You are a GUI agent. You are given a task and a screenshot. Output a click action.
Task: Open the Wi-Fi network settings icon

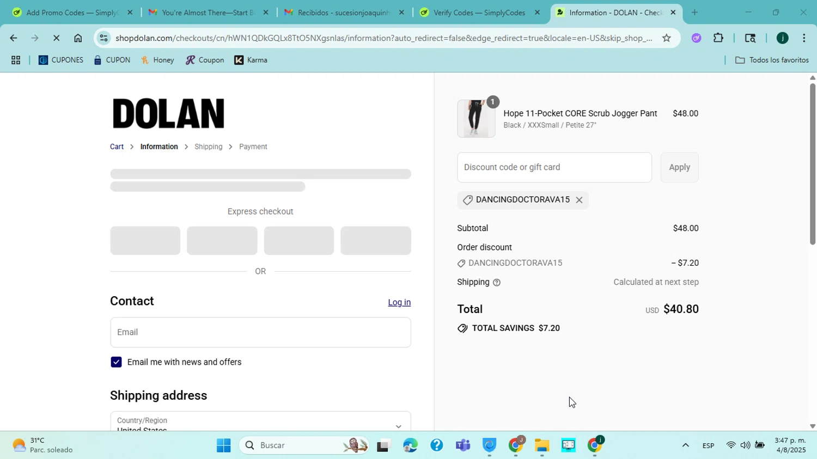[x=731, y=445]
